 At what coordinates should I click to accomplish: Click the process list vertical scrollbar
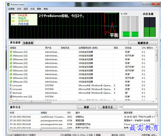point(156,73)
